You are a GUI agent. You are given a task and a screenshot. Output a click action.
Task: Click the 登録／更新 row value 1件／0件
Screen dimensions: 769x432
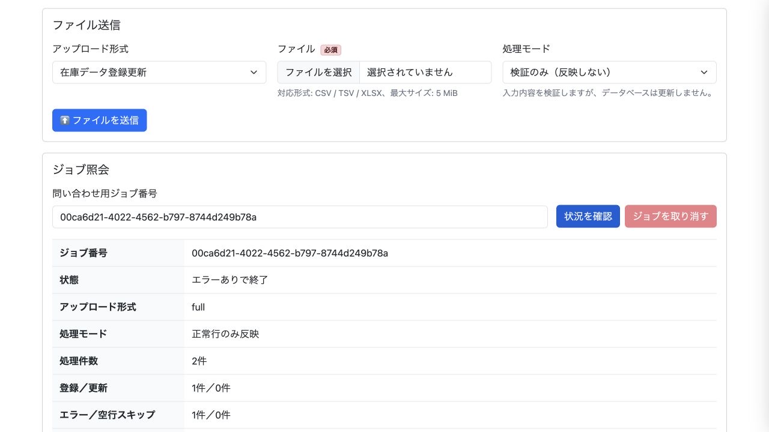click(x=211, y=388)
